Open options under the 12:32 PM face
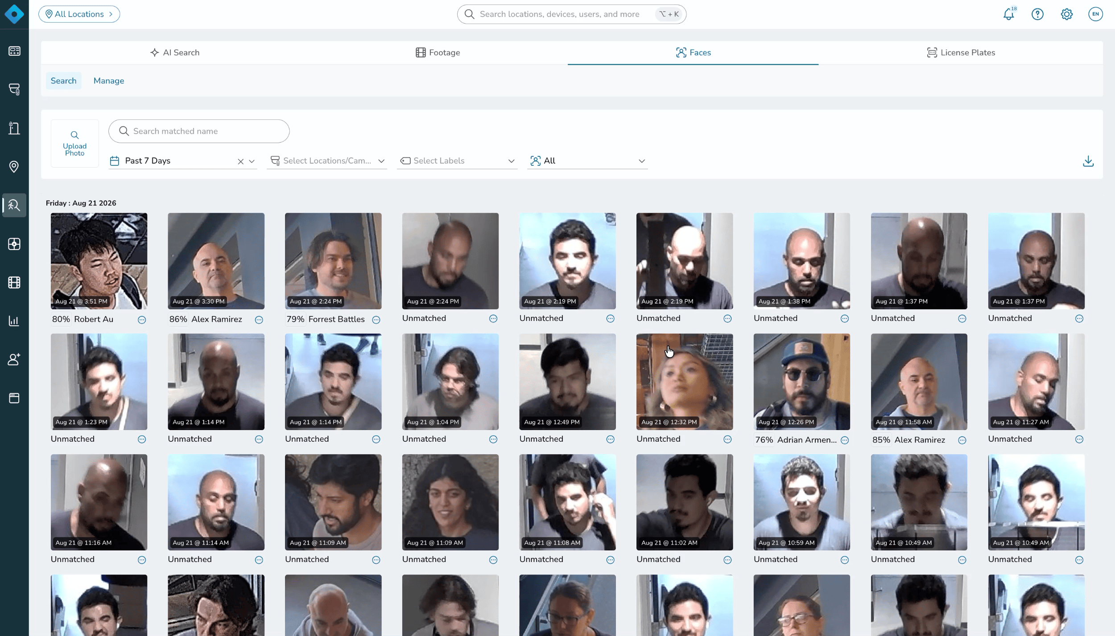Viewport: 1115px width, 636px height. tap(727, 439)
